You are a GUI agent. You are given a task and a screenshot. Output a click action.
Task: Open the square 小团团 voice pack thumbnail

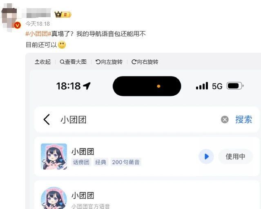(54, 157)
